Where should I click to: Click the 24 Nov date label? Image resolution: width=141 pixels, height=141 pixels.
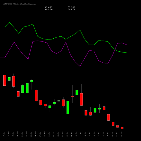(x=27, y=134)
